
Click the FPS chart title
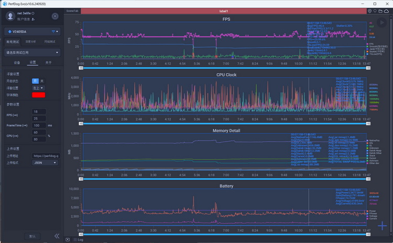(226, 19)
